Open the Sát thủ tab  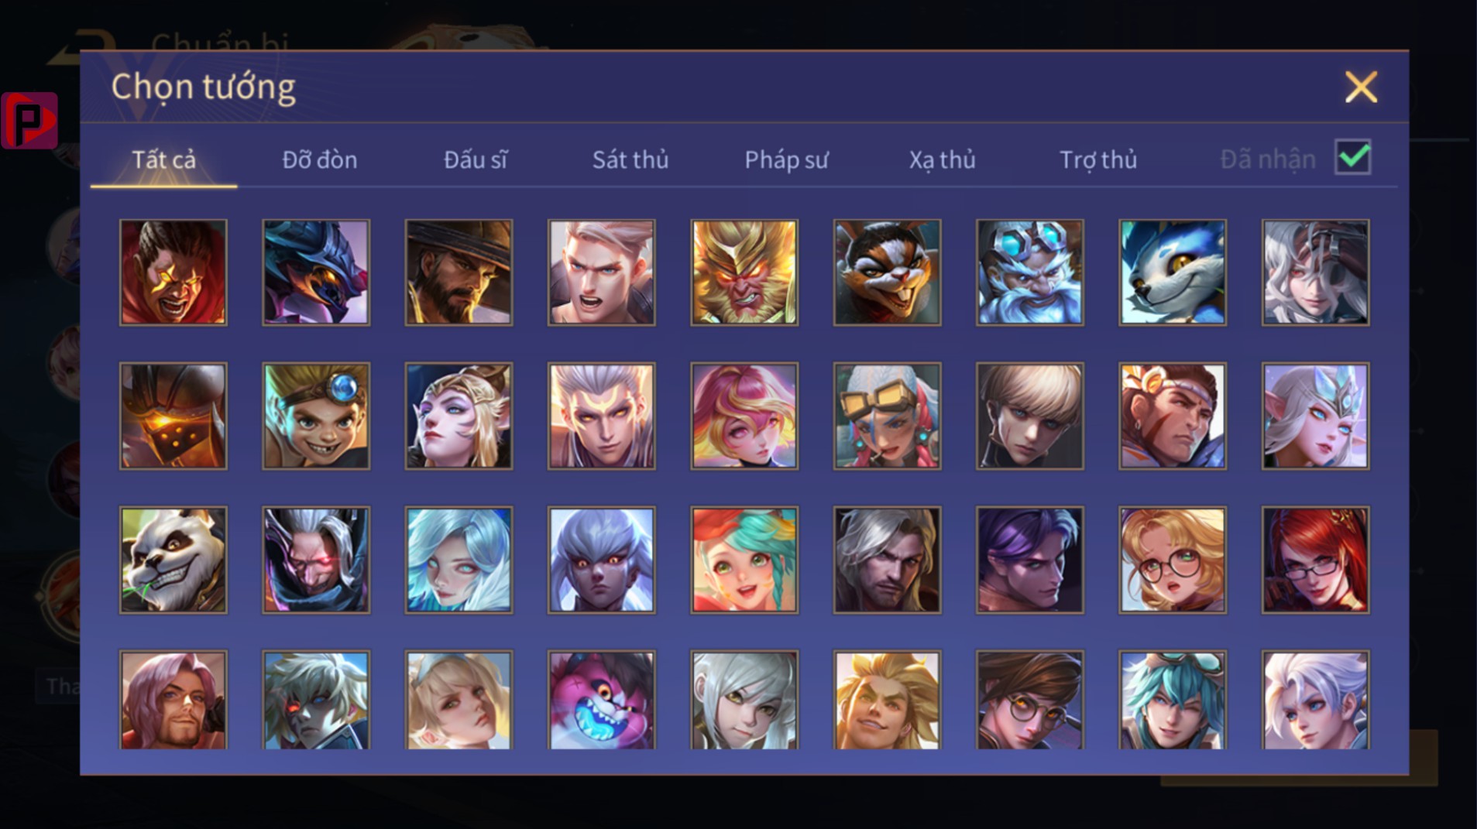tap(630, 159)
